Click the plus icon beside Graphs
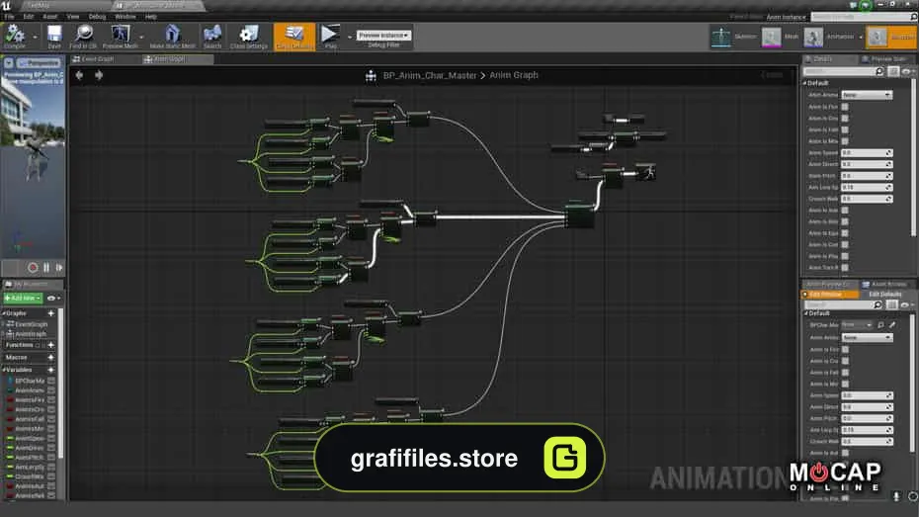919x517 pixels. pyautogui.click(x=51, y=313)
